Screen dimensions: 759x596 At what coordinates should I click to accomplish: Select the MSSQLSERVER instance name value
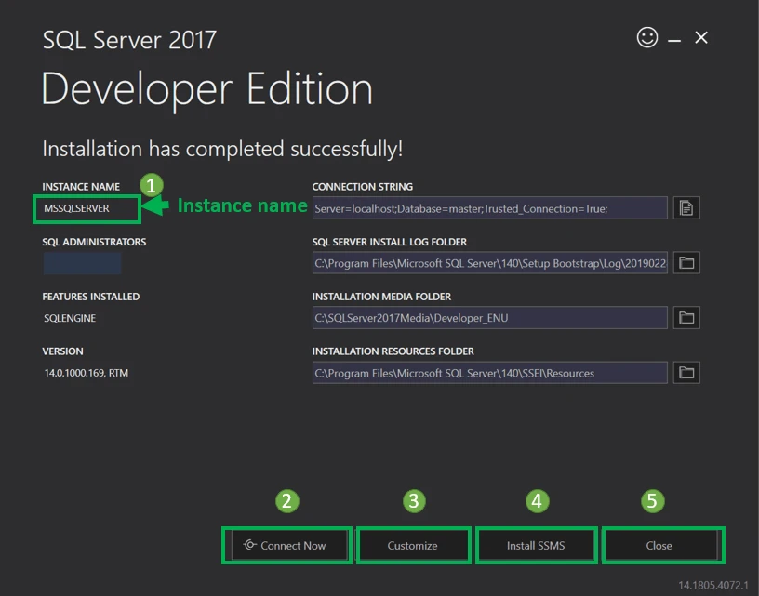coord(77,208)
